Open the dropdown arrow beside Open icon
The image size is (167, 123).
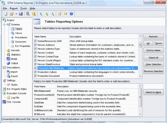pos(16,14)
